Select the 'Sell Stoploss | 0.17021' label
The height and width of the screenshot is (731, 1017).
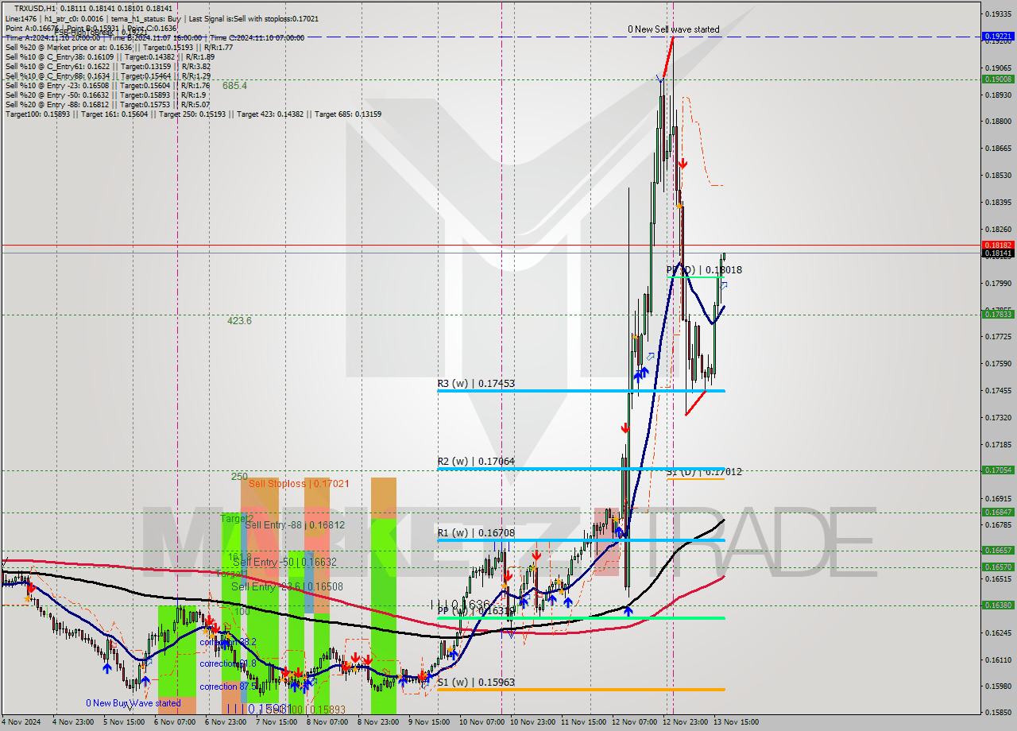click(298, 483)
